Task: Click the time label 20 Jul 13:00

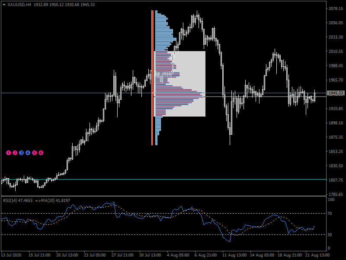Action: pyautogui.click(x=67, y=255)
